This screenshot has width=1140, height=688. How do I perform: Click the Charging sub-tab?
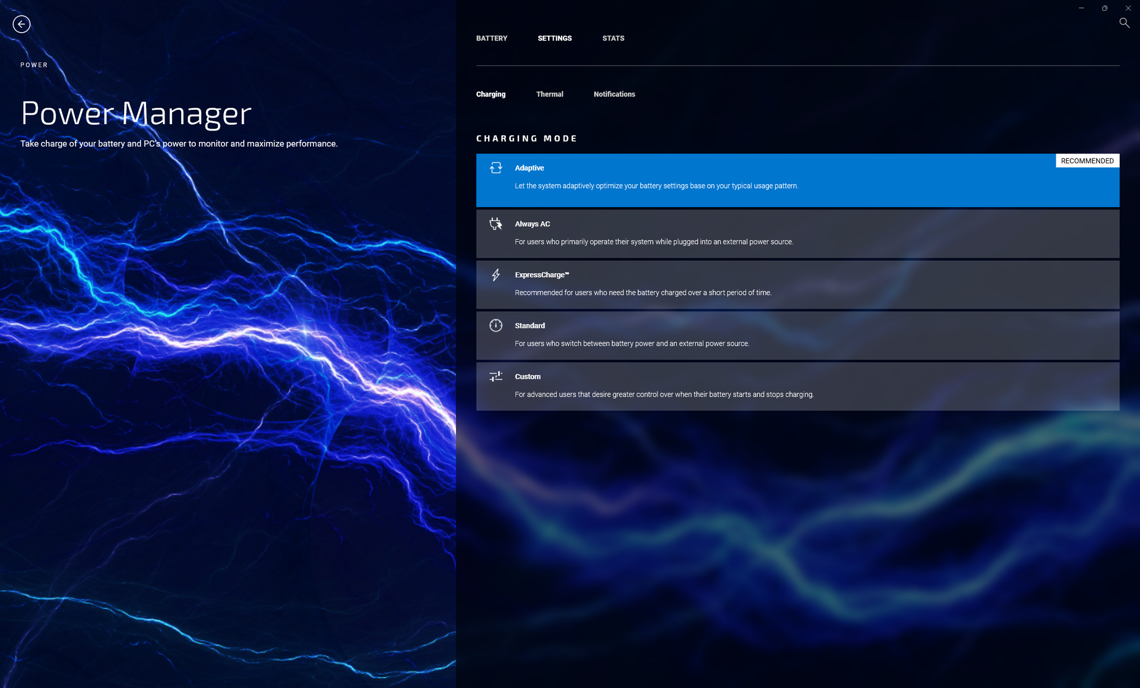(x=490, y=94)
